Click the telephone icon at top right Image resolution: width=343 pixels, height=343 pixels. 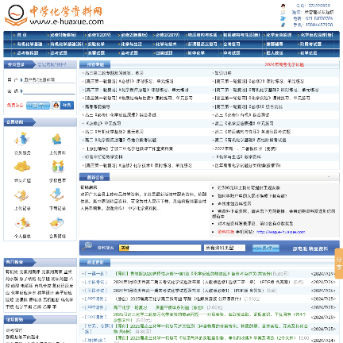(283, 18)
